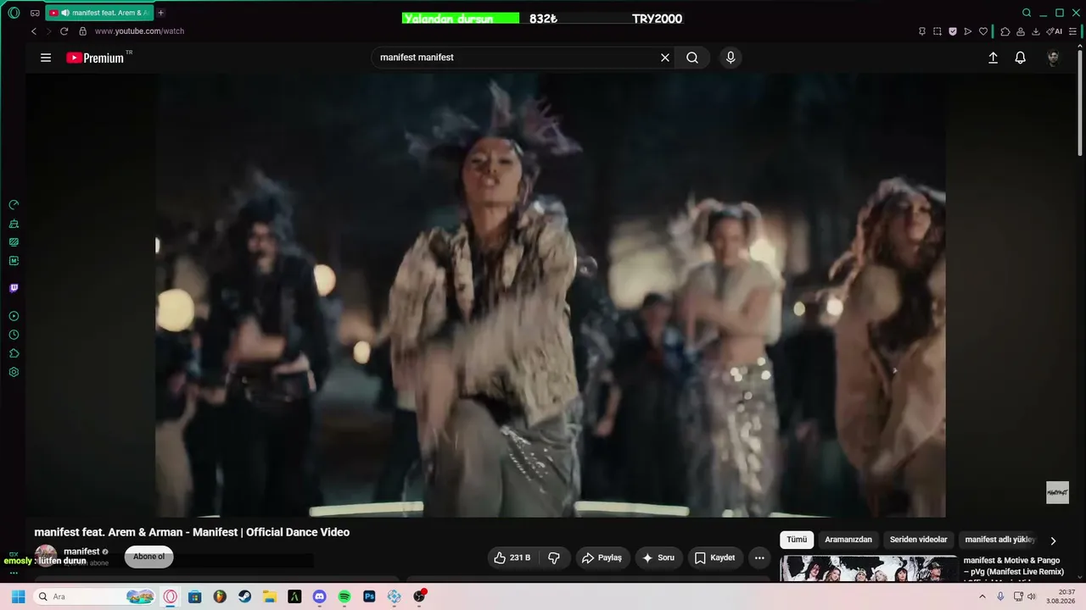Image resolution: width=1086 pixels, height=610 pixels.
Task: Show more filter chips with arrow
Action: 1054,541
